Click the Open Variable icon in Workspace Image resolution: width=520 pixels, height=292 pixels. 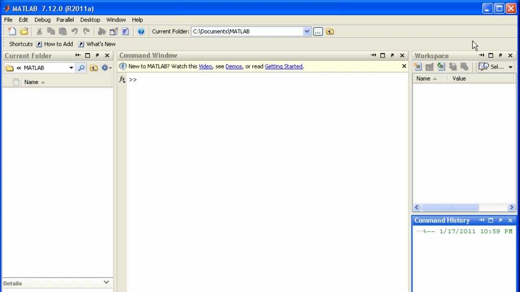[429, 67]
